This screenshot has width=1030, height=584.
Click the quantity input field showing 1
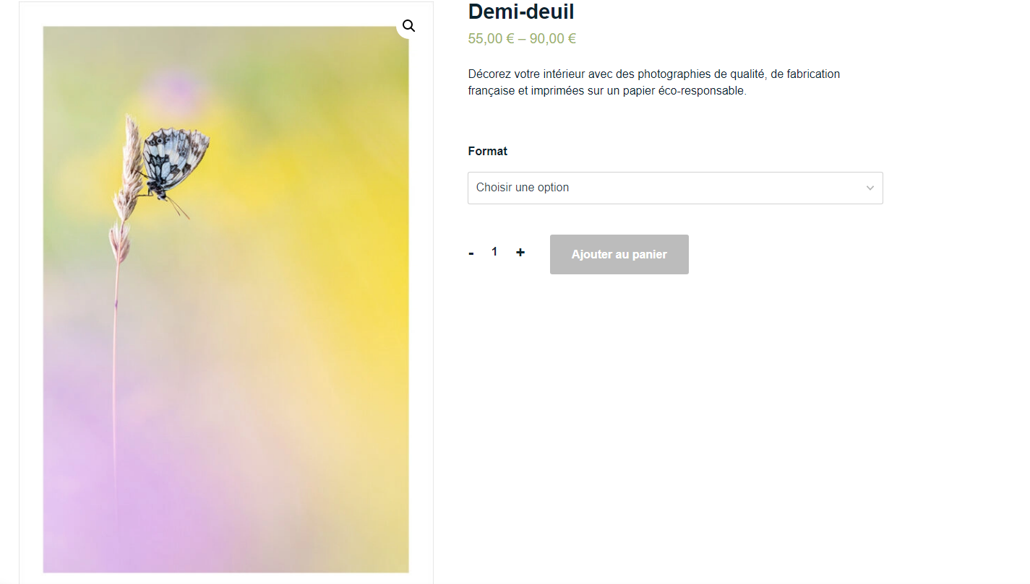[494, 252]
